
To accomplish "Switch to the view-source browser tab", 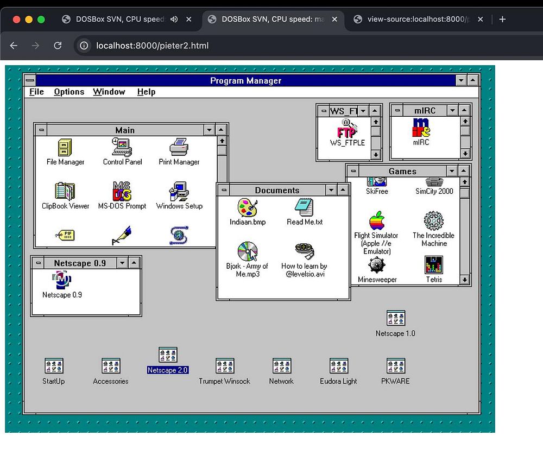I will coord(417,20).
